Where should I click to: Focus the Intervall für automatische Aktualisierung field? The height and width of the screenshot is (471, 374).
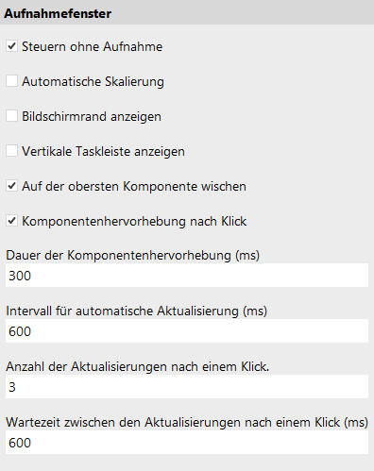(187, 331)
